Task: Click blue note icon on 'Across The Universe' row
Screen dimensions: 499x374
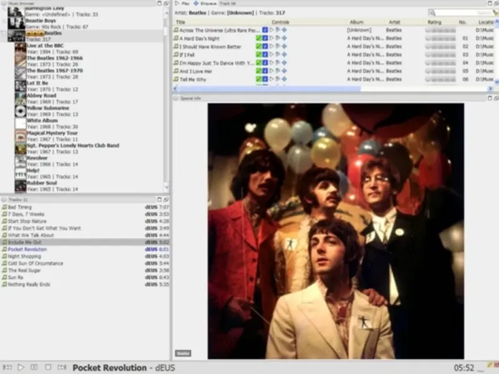Action: (x=264, y=30)
